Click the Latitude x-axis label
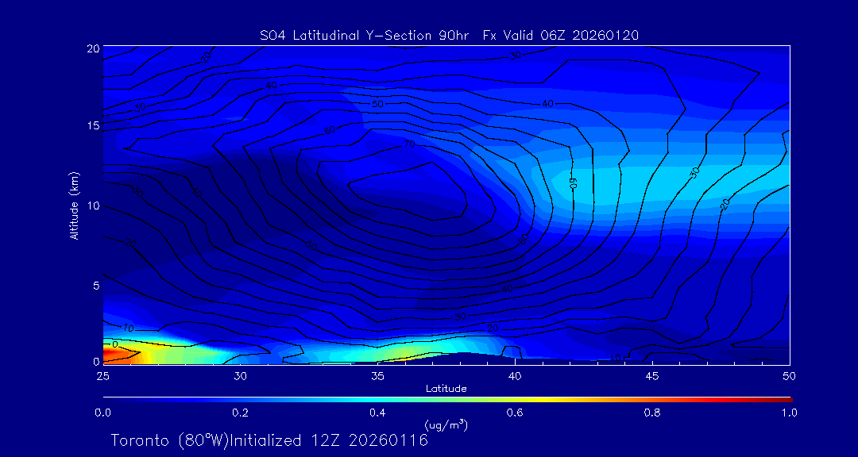The width and height of the screenshot is (858, 457). click(446, 388)
